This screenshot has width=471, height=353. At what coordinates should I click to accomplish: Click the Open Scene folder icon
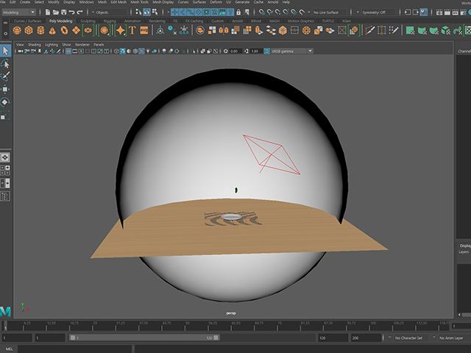pyautogui.click(x=56, y=13)
